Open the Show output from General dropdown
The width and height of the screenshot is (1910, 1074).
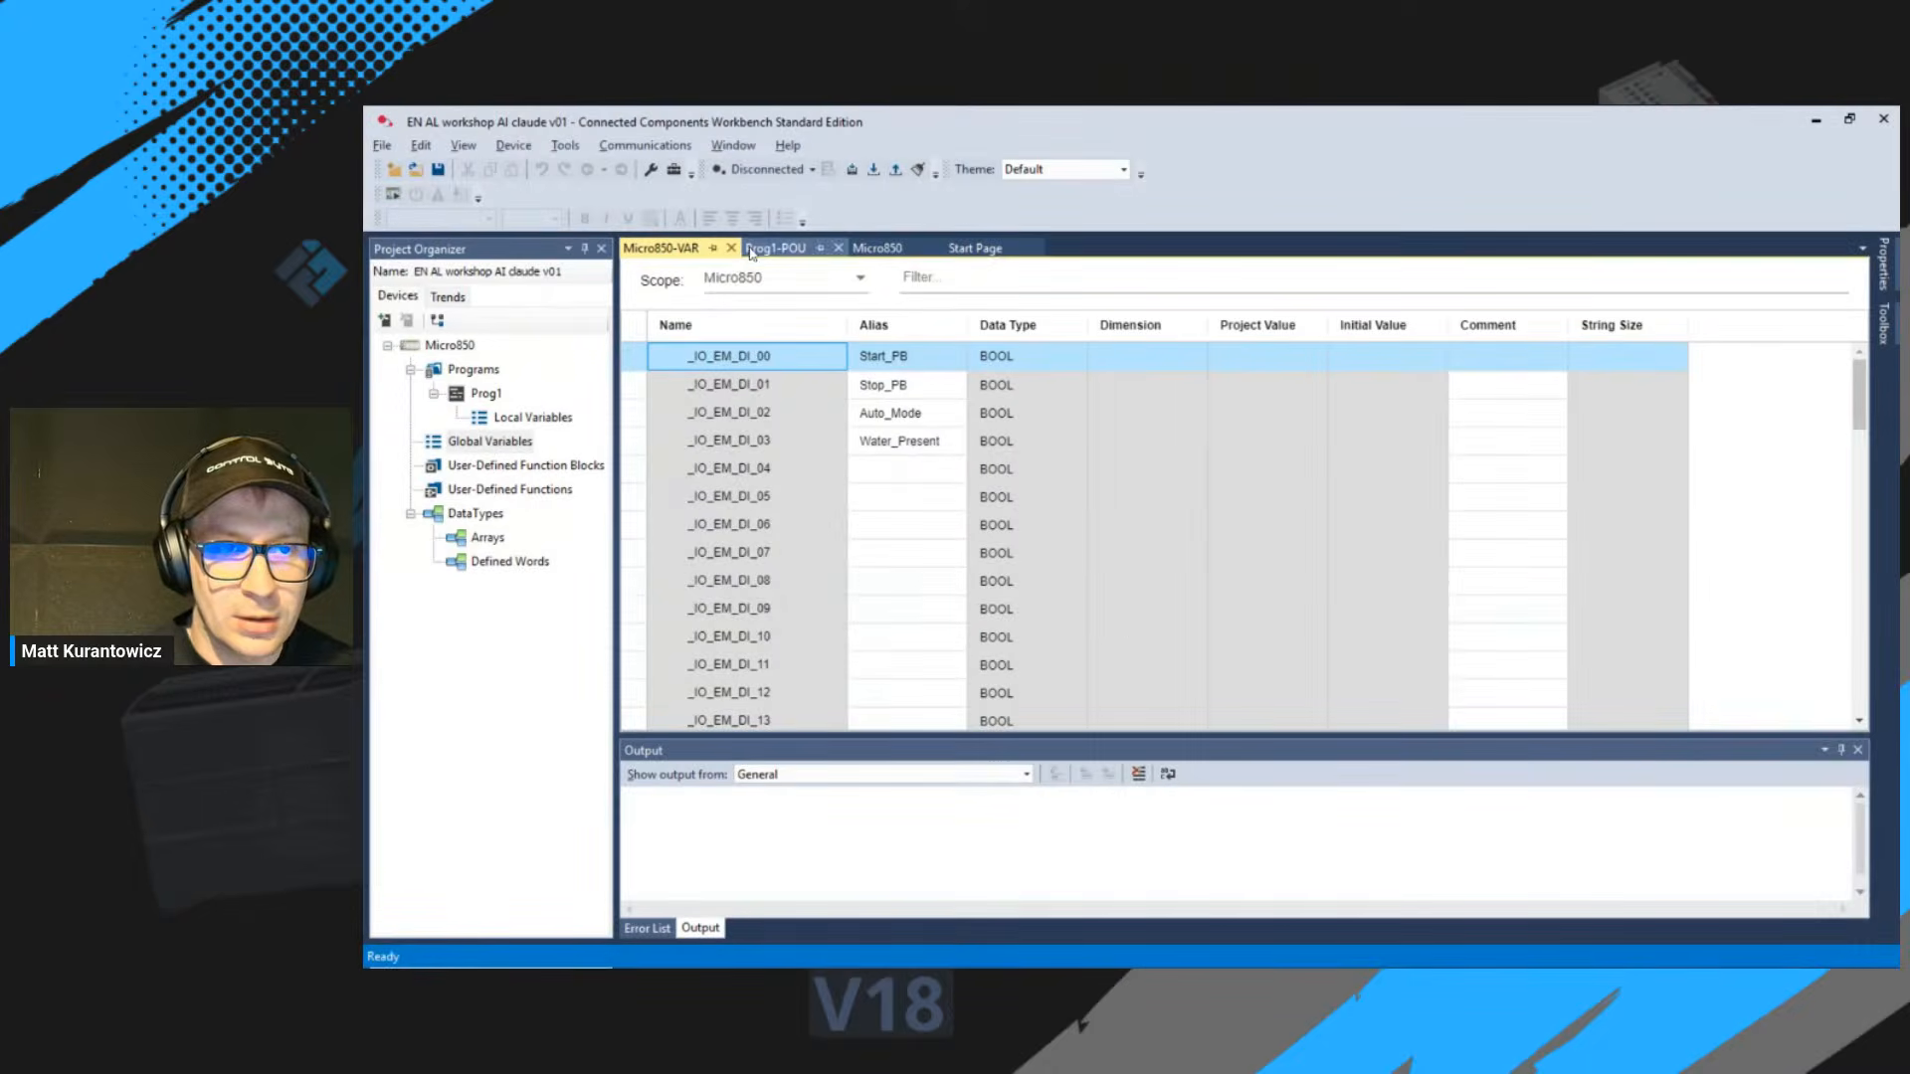point(883,774)
